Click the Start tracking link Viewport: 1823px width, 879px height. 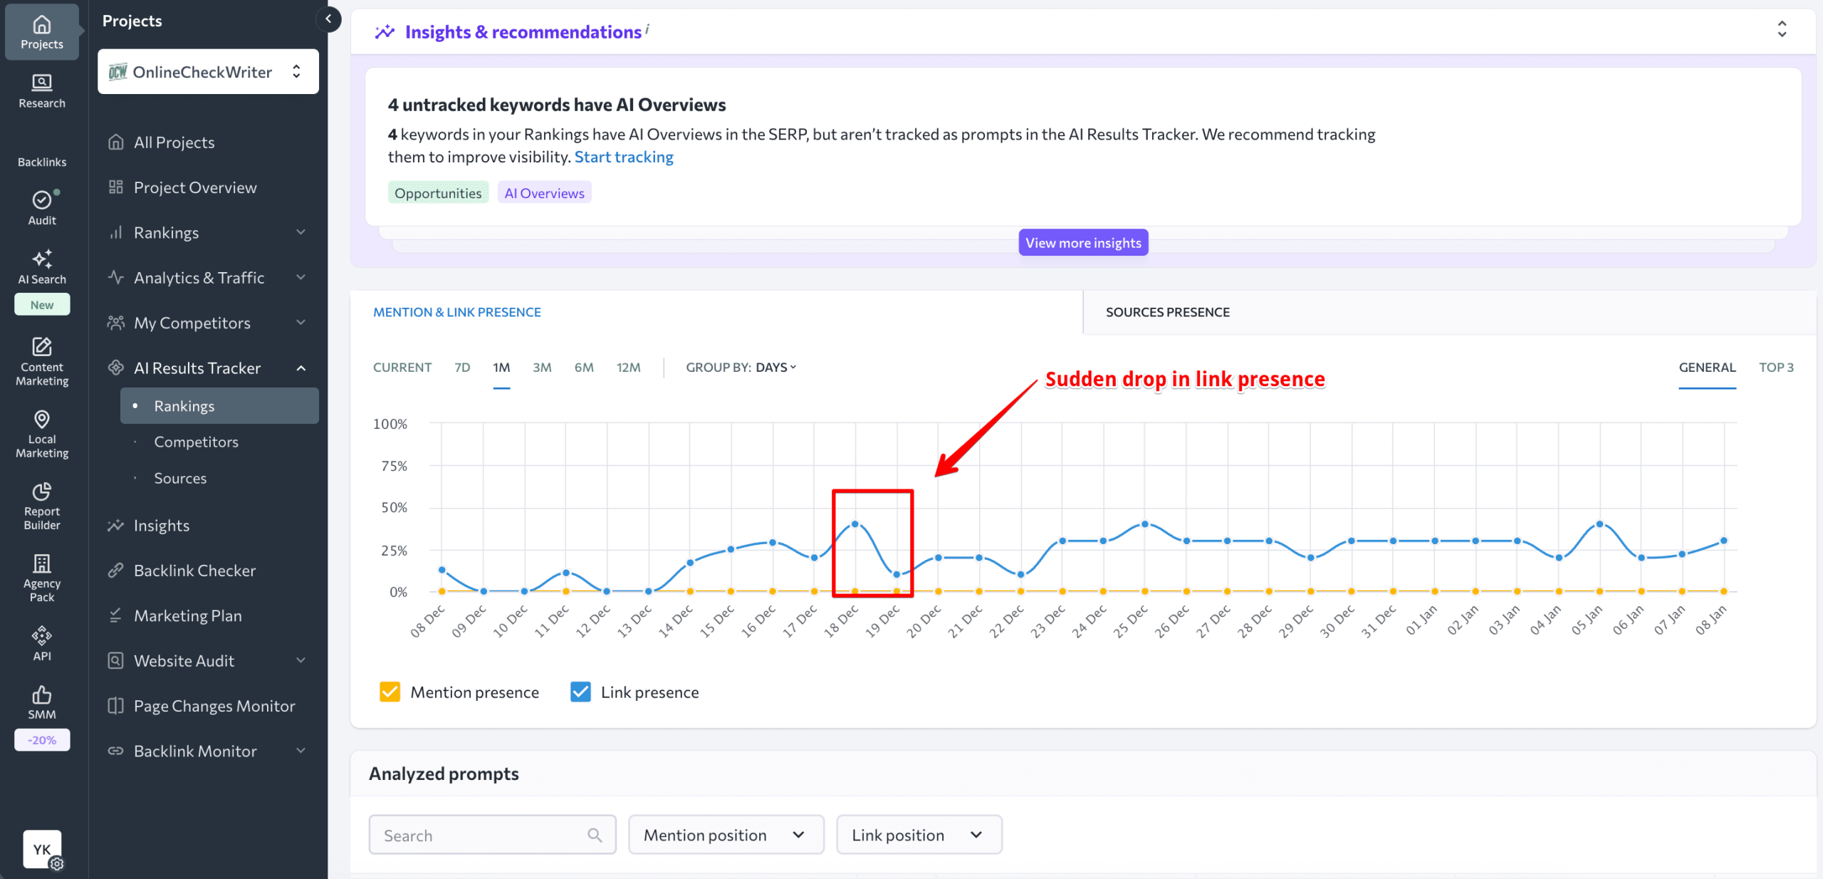(624, 157)
